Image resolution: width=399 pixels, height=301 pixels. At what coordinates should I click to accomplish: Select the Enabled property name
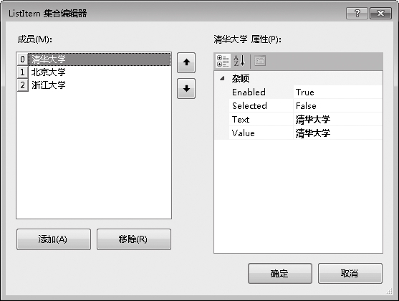coord(261,92)
